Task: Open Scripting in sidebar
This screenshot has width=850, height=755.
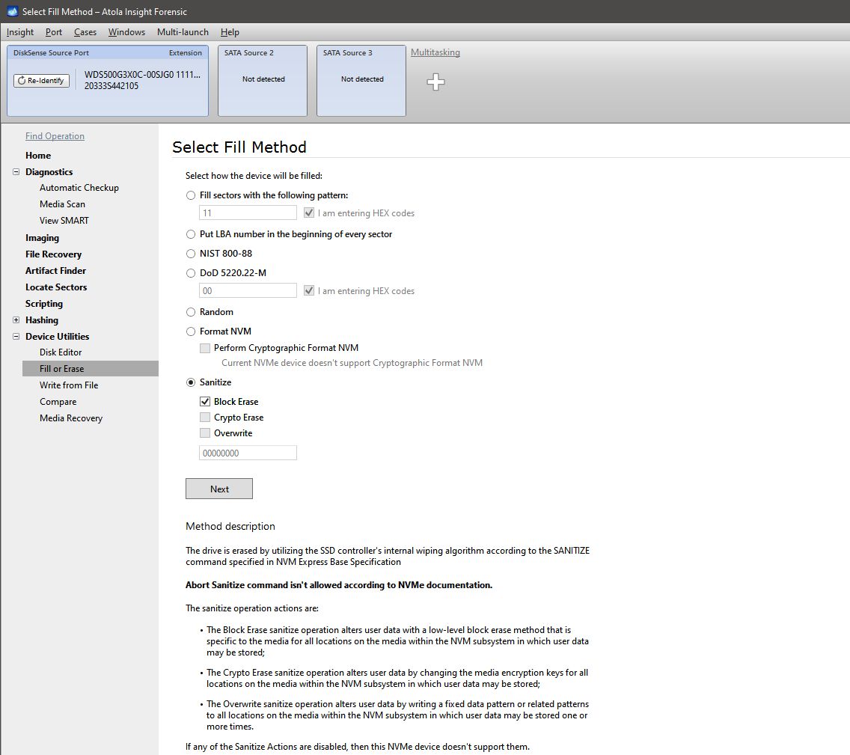Action: tap(44, 304)
